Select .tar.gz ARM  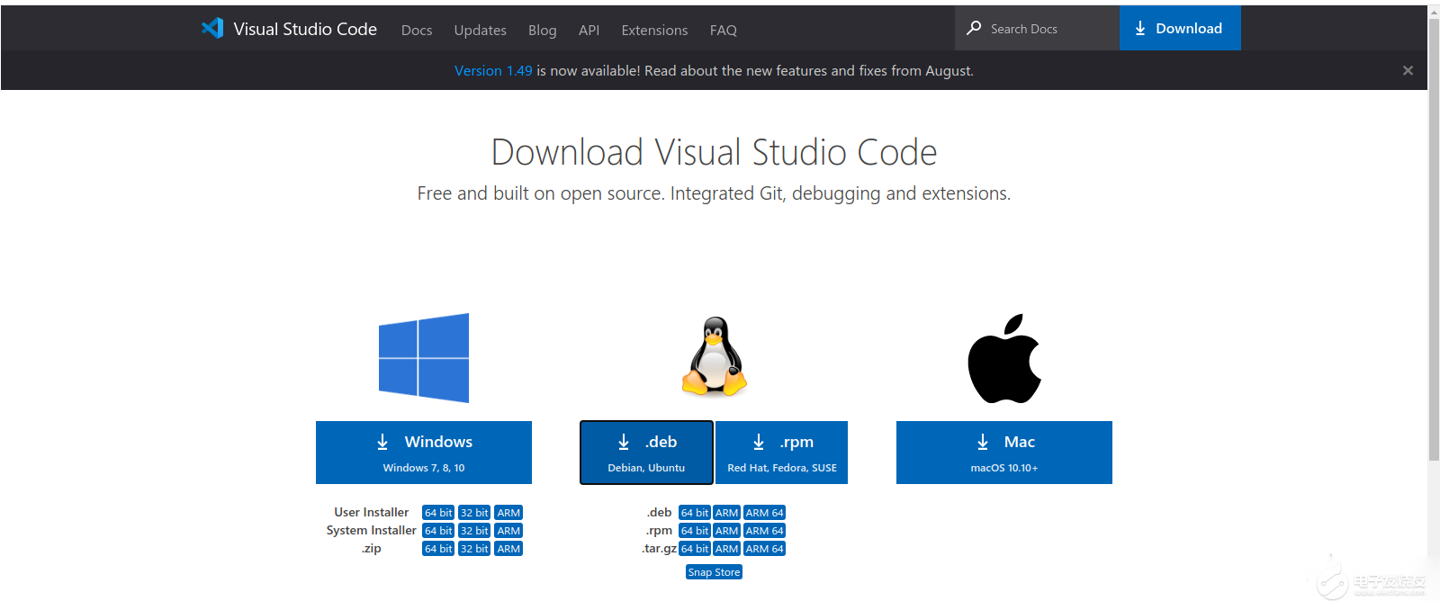(x=727, y=549)
